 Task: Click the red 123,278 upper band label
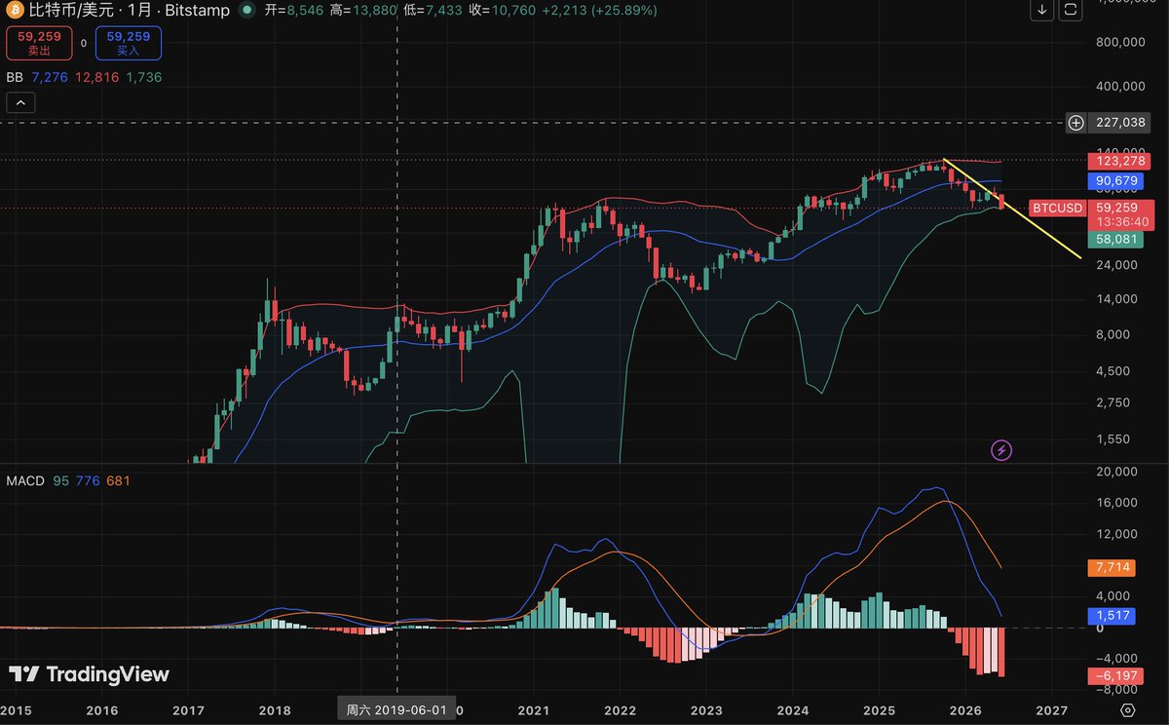point(1118,160)
